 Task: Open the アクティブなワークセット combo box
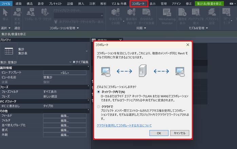78,16
